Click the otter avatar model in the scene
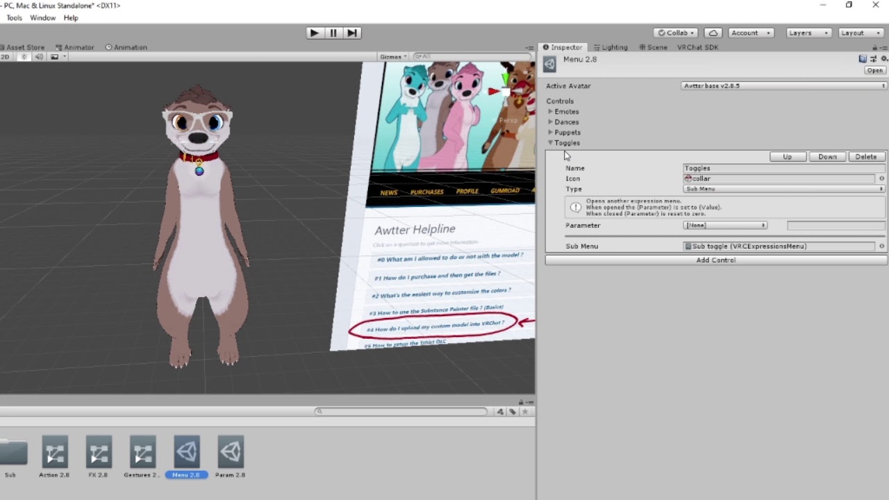The image size is (889, 500). pyautogui.click(x=200, y=226)
